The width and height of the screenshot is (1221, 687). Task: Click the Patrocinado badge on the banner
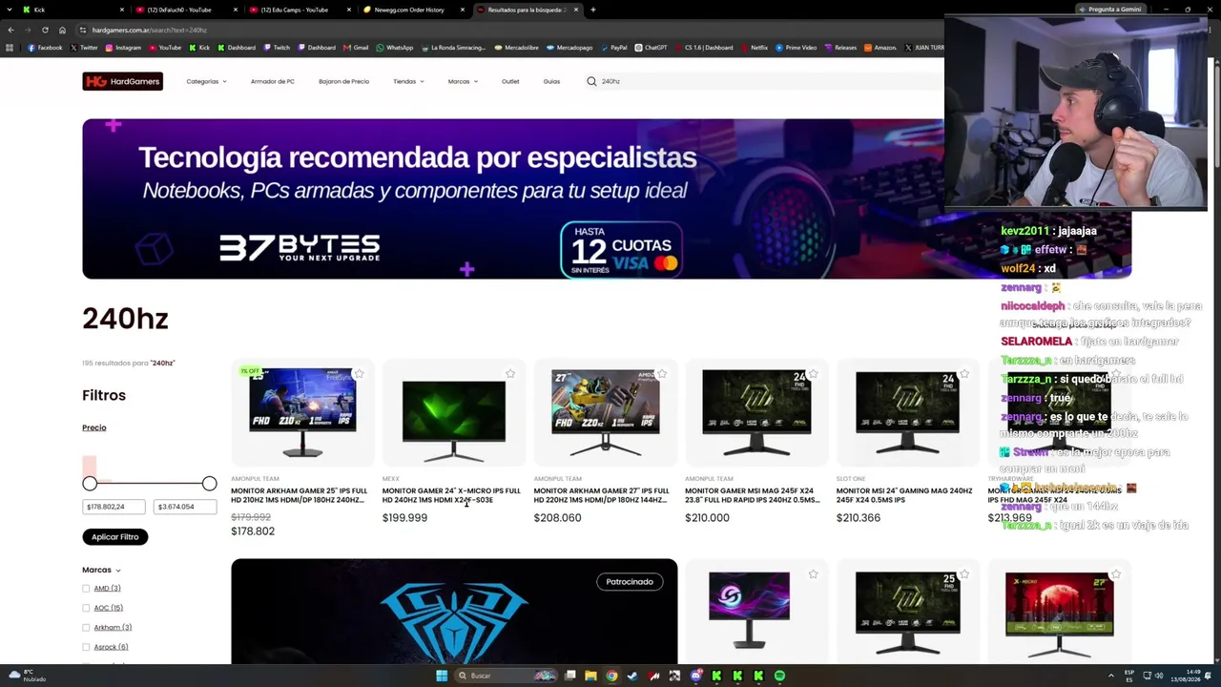tap(630, 581)
